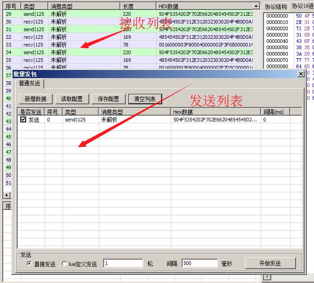Click hex data 504F5354202F... in send list
This screenshot has width=314, height=283.
(x=215, y=120)
